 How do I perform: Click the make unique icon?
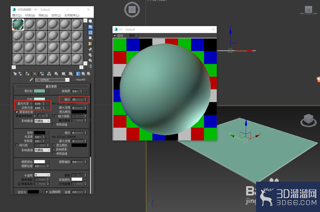pos(49,74)
